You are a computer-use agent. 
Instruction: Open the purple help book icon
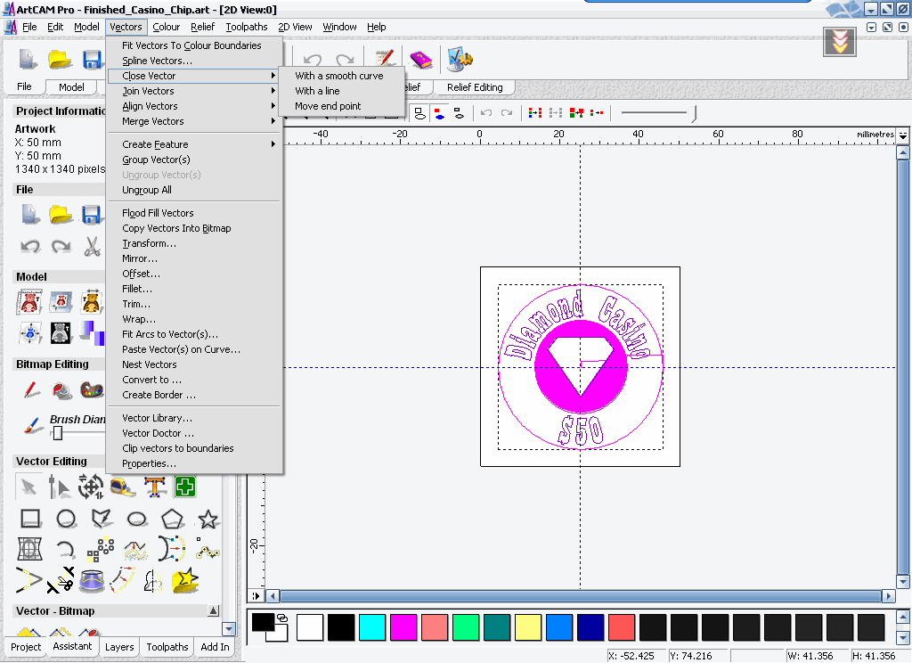click(x=420, y=59)
